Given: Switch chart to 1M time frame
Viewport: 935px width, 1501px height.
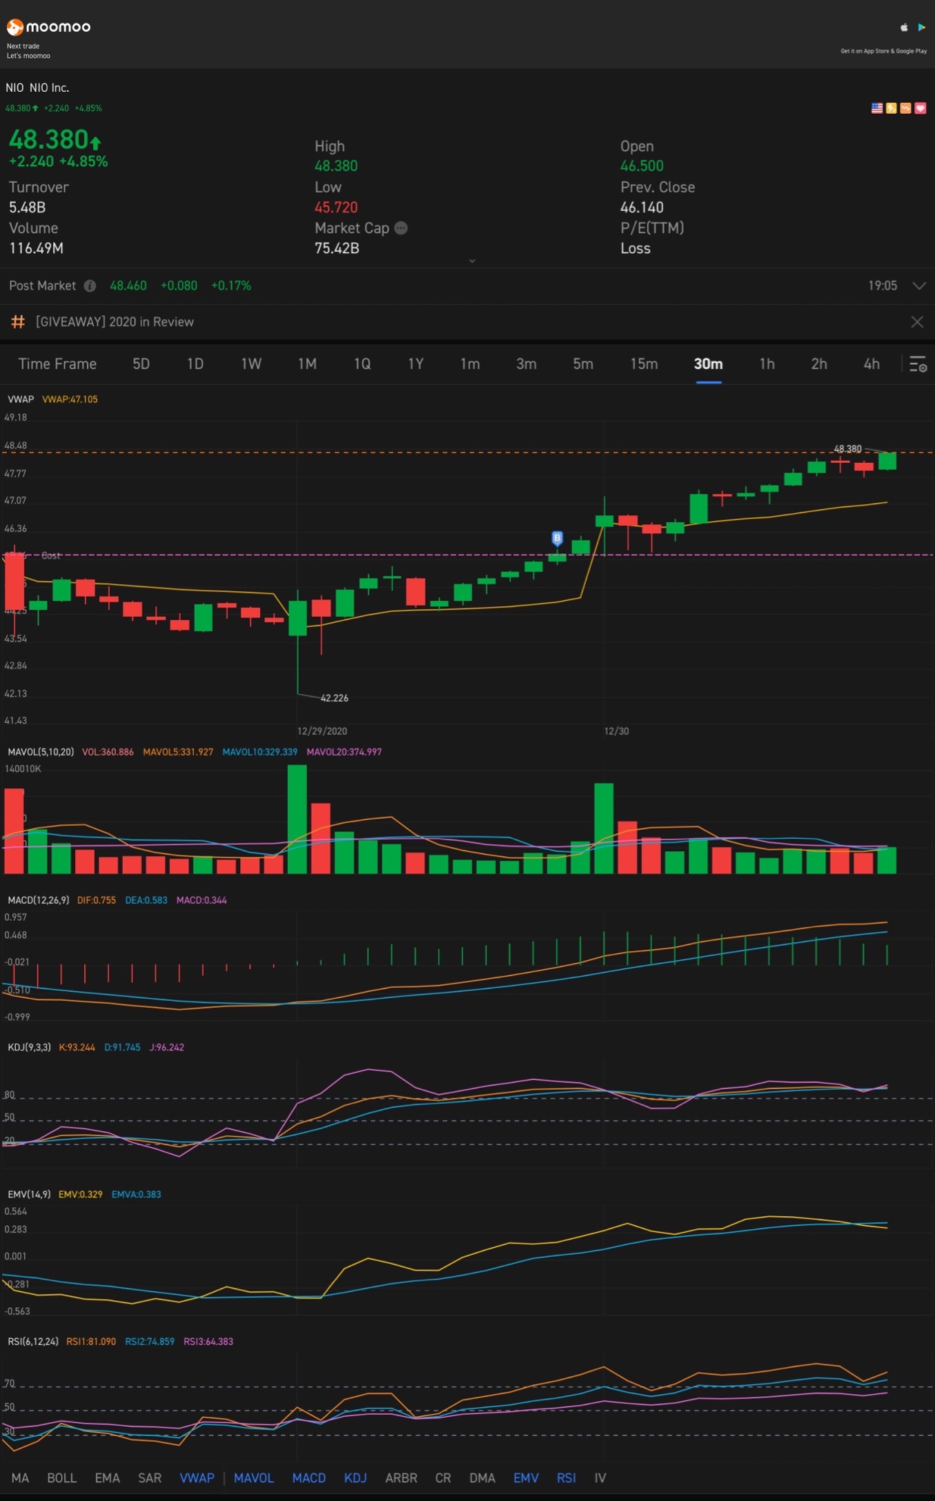Looking at the screenshot, I should click(x=307, y=364).
